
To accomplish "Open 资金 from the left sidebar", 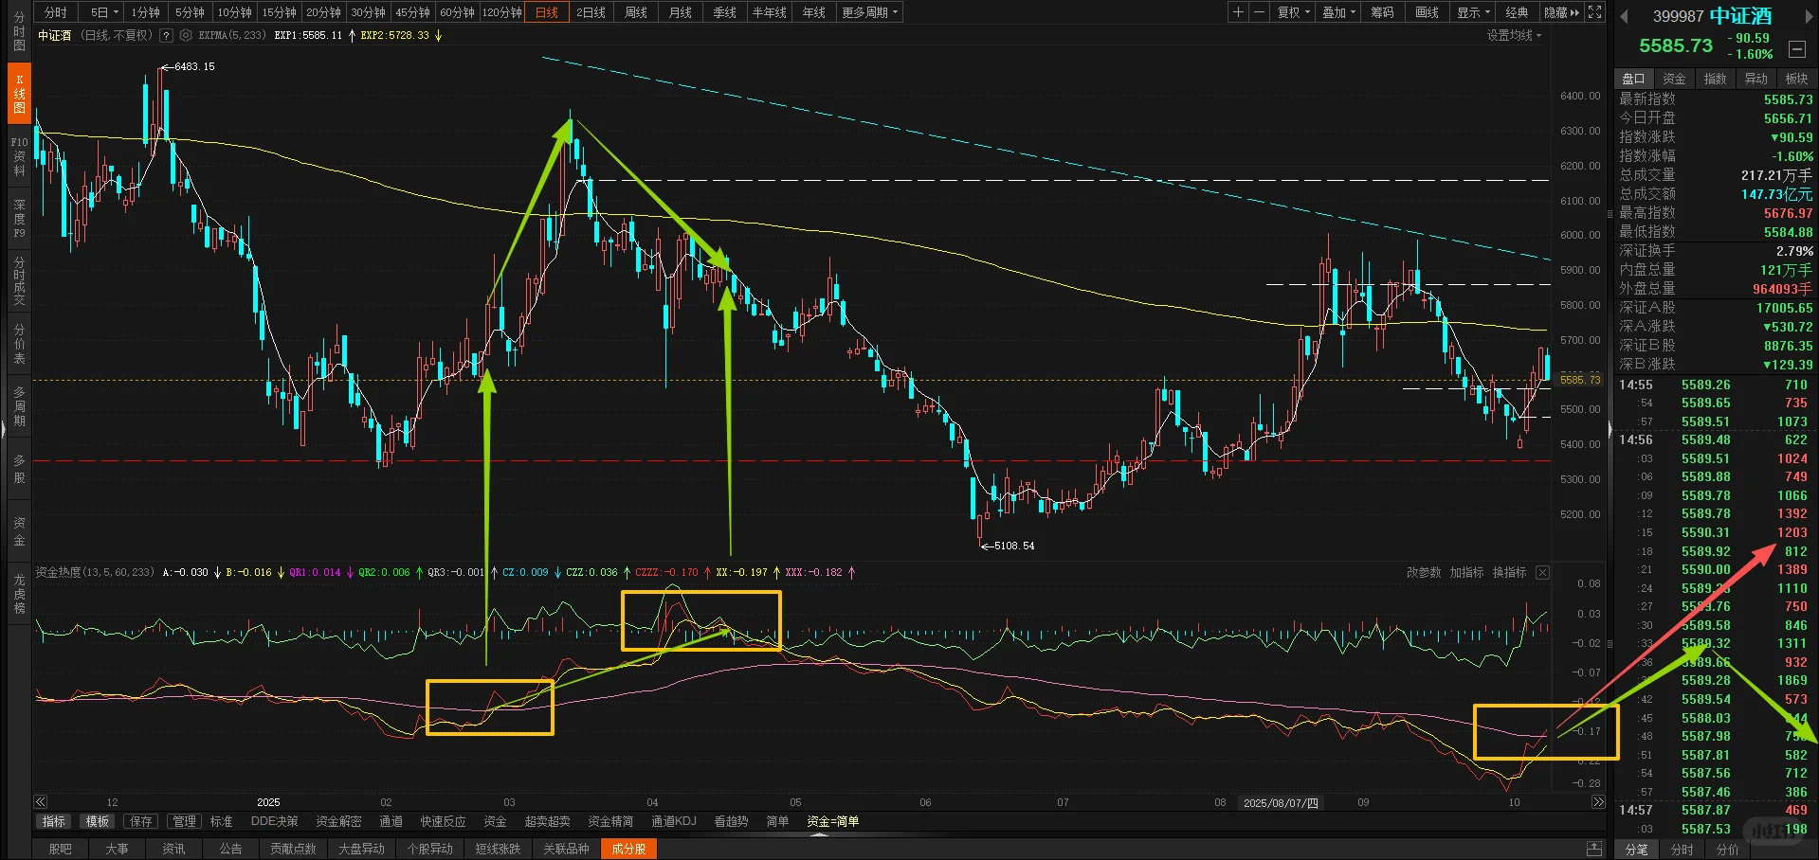I will point(19,531).
